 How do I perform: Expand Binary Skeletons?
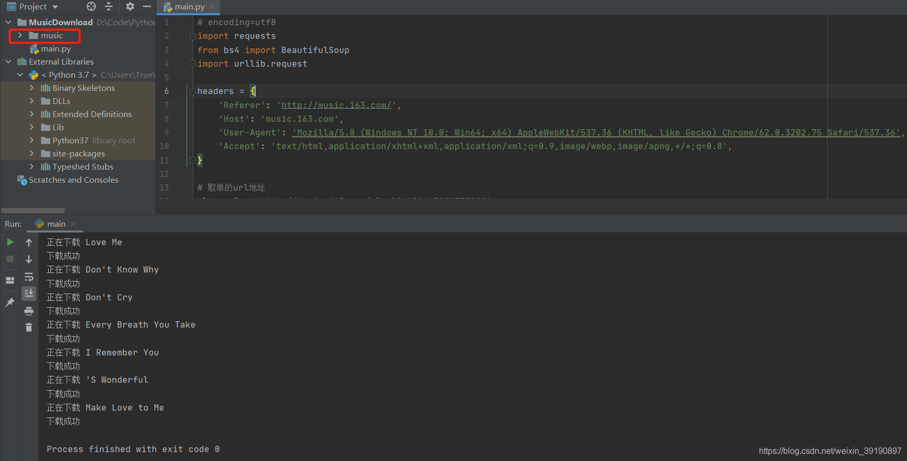[31, 88]
